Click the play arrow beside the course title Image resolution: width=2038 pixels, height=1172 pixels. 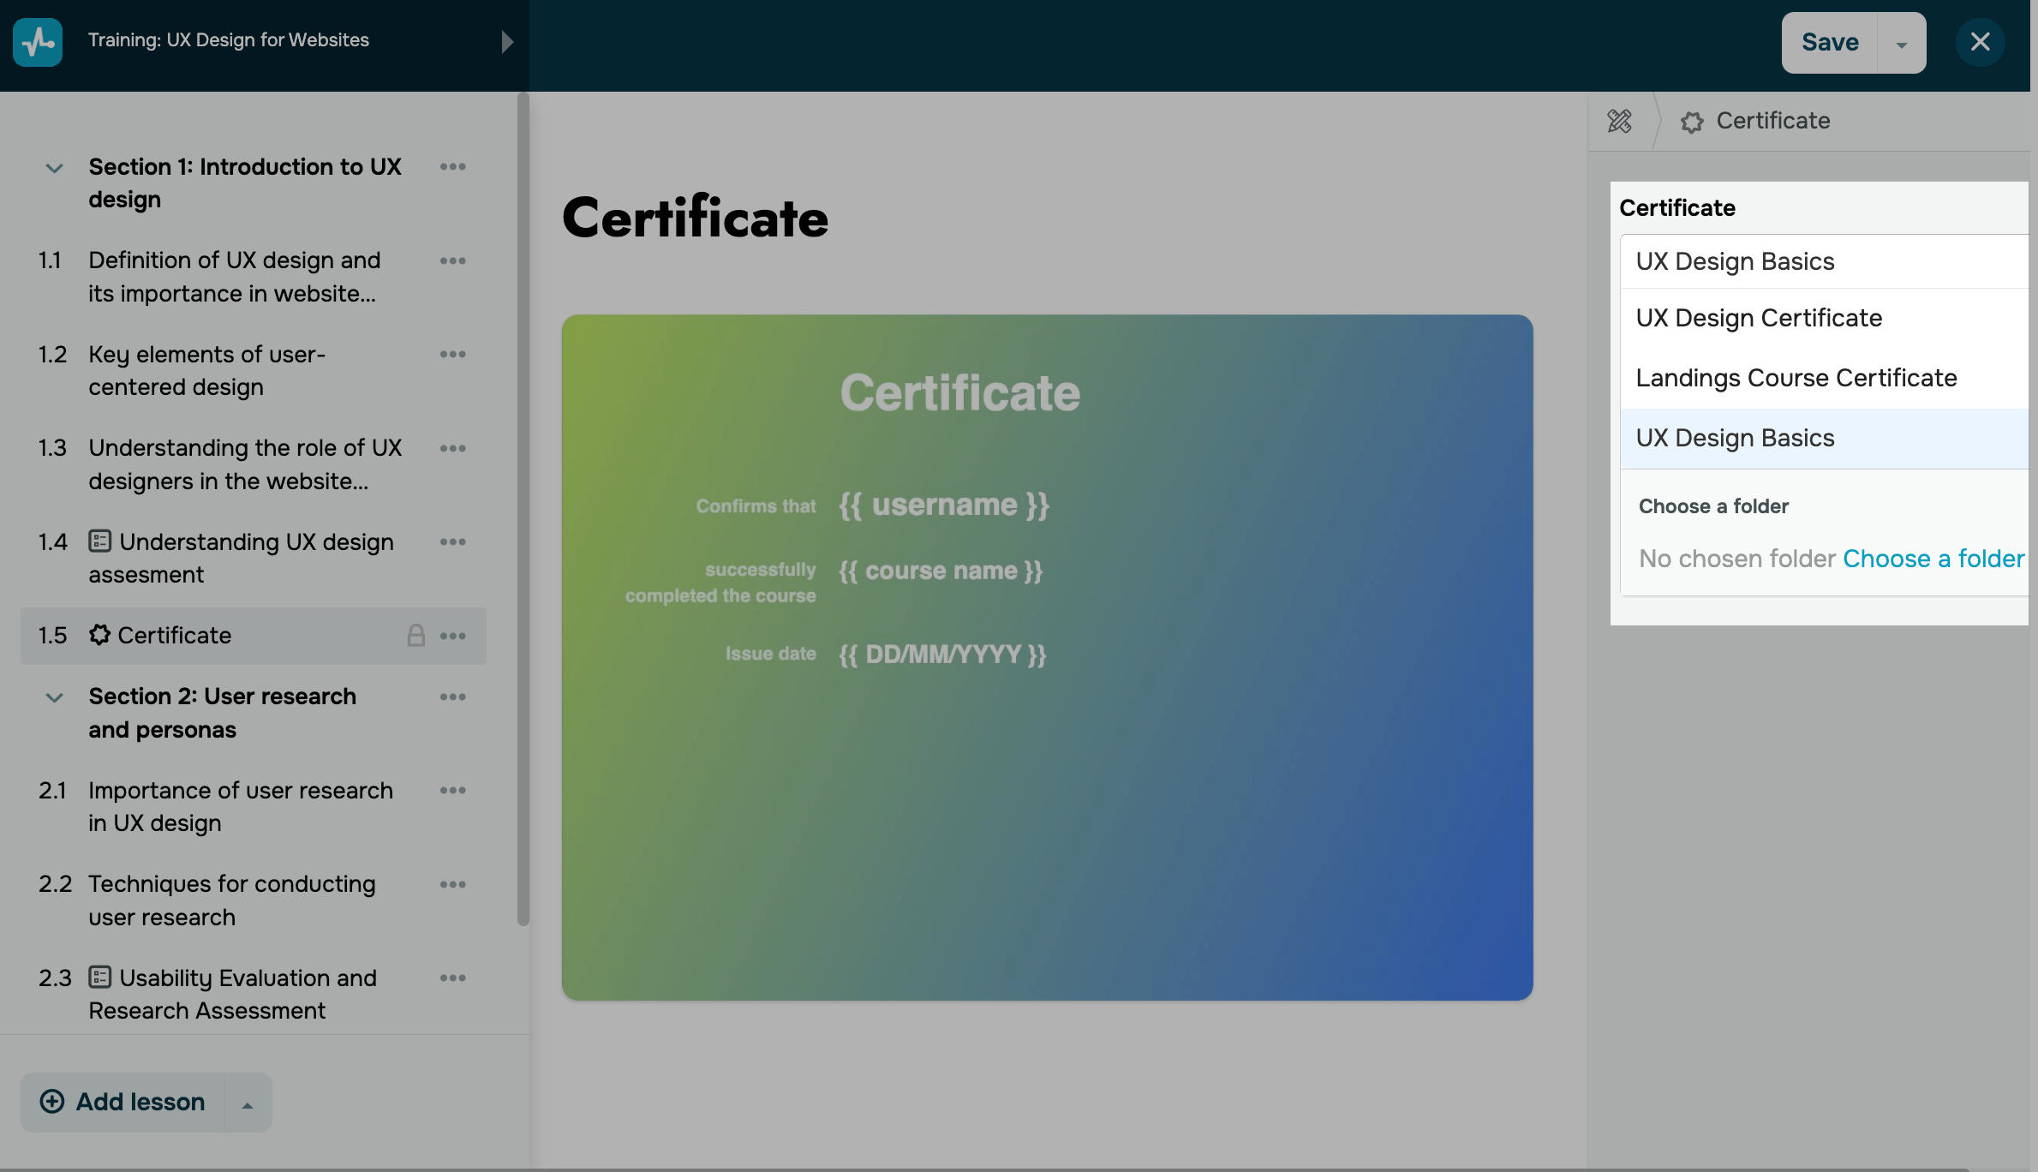click(507, 41)
